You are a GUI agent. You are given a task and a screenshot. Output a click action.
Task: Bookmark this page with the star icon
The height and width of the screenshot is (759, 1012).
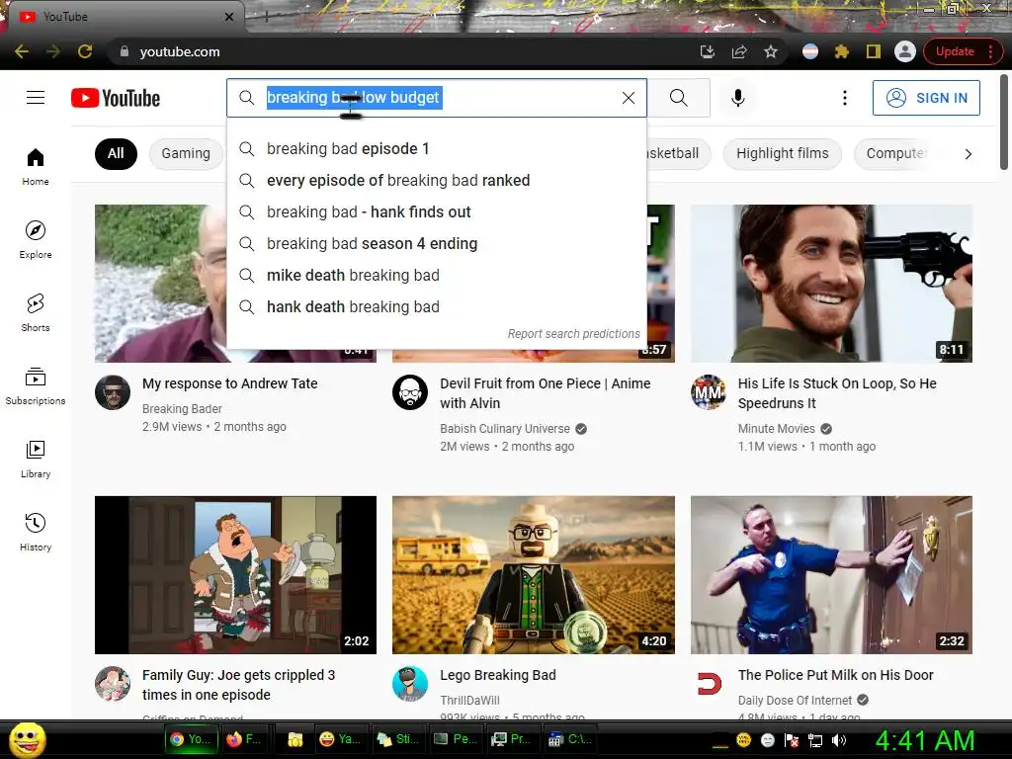(771, 51)
